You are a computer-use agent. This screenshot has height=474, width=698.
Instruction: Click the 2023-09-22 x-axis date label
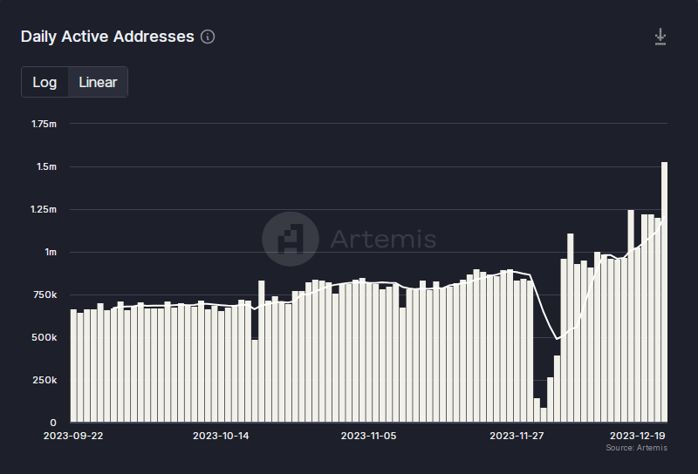(x=73, y=435)
